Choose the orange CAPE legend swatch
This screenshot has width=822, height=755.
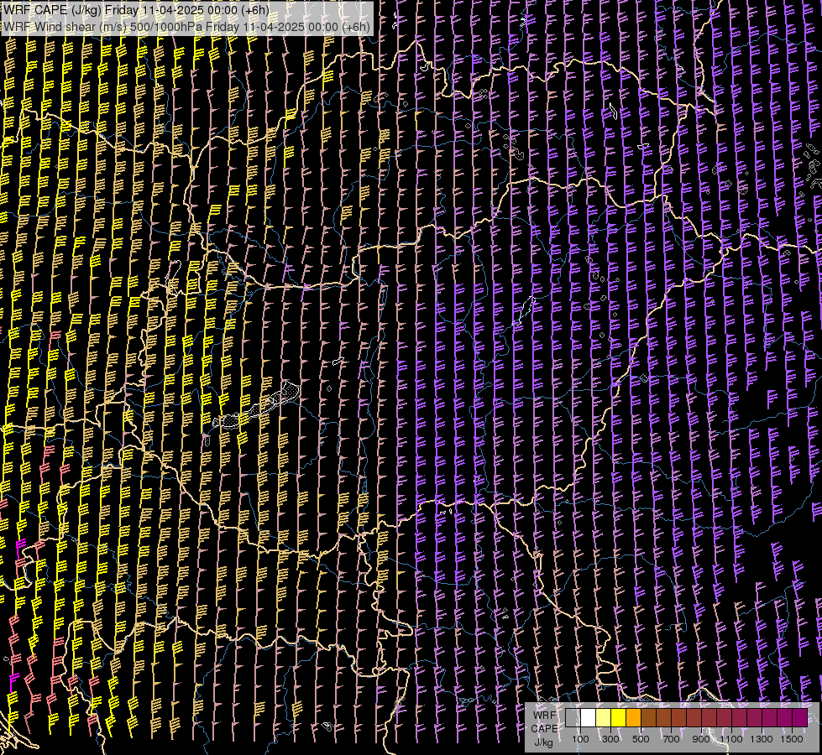click(633, 717)
